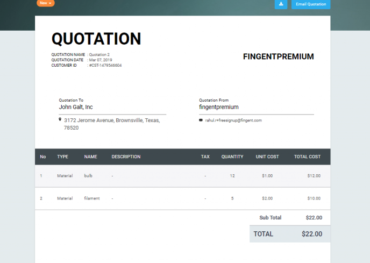This screenshot has height=263, width=370.
Task: Click the highlighted TOTAL row
Action: [x=289, y=234]
